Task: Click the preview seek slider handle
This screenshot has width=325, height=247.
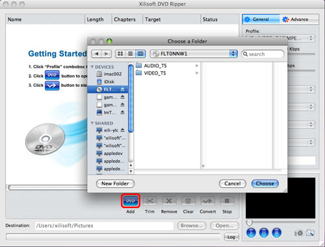Action: pyautogui.click(x=249, y=222)
